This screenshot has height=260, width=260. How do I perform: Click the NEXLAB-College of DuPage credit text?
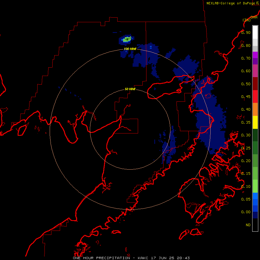click(231, 3)
